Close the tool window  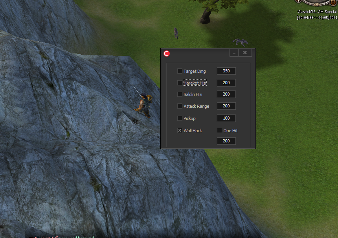pyautogui.click(x=245, y=53)
